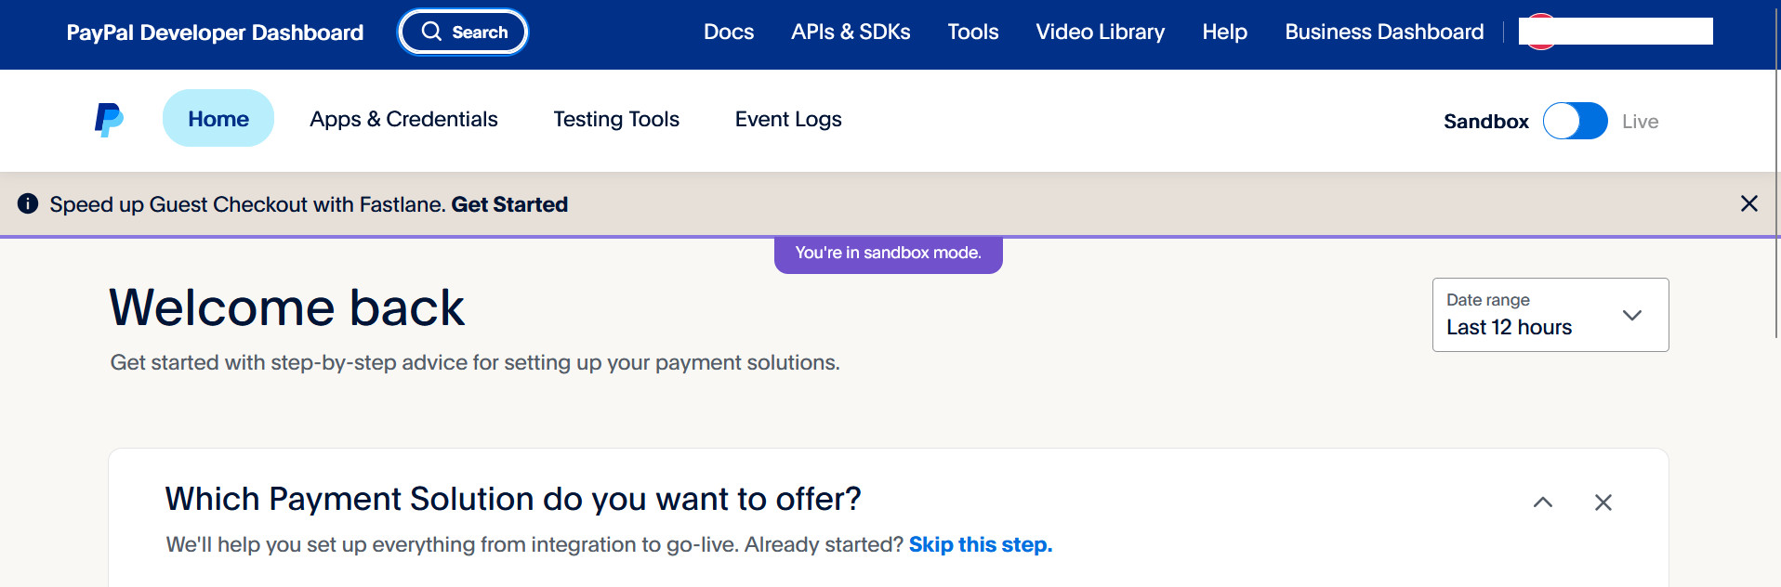This screenshot has height=587, width=1781.
Task: Go to Business Dashboard
Action: click(x=1384, y=32)
